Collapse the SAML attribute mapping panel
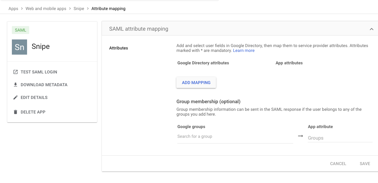The image size is (378, 183). pos(371,29)
